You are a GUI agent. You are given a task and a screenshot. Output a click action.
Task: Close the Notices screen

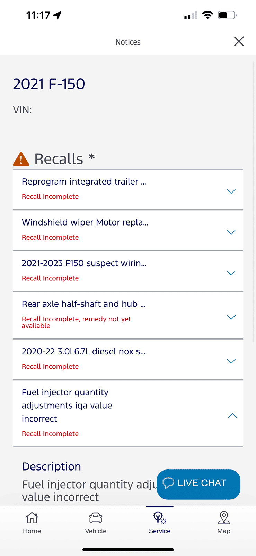[239, 41]
